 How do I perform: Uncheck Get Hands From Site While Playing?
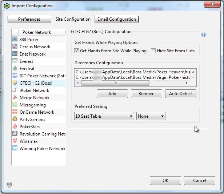[76, 51]
